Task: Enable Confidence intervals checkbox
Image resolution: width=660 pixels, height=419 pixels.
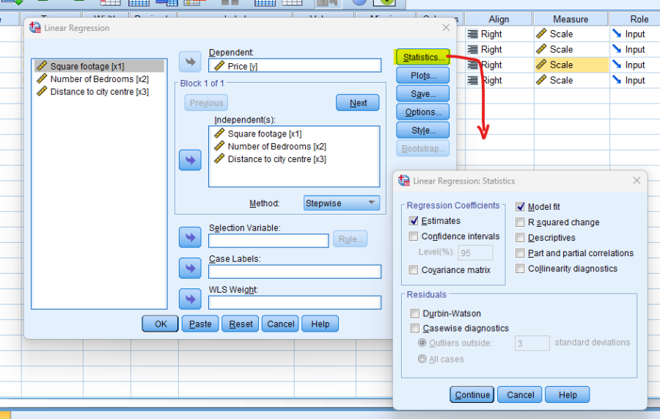Action: [x=414, y=236]
